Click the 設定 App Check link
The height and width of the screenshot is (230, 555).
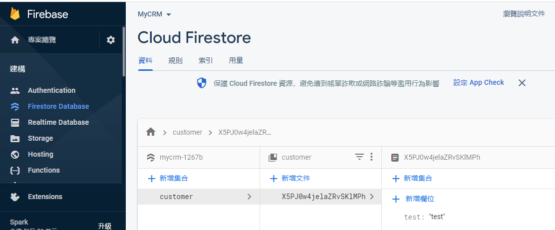[479, 83]
